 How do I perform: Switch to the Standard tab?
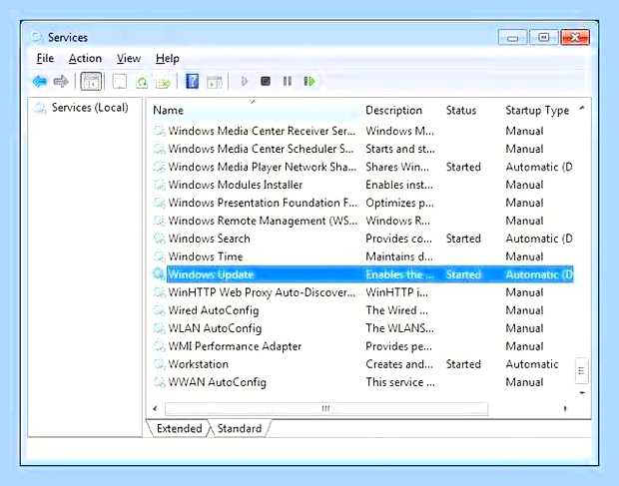[x=240, y=428]
